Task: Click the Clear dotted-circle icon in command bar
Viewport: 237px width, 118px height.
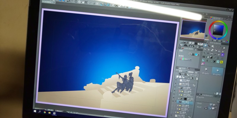Action: pyautogui.click(x=76, y=1)
